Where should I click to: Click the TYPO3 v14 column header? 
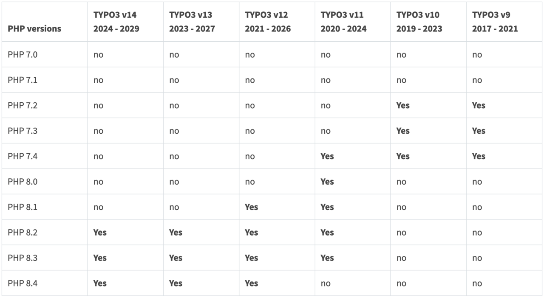pyautogui.click(x=116, y=22)
